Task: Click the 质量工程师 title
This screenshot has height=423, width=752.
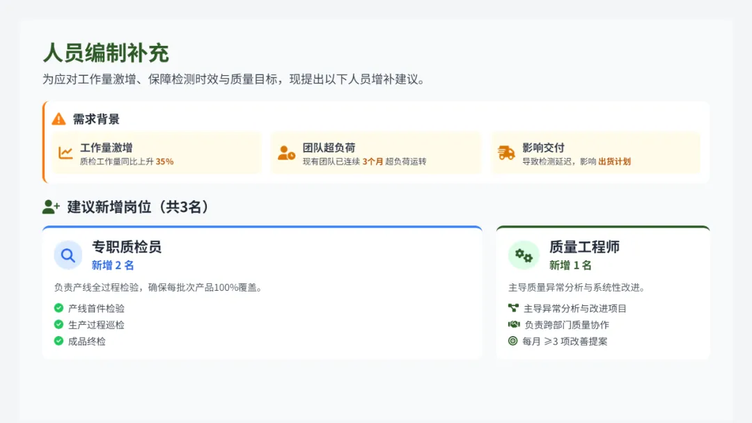Action: tap(584, 247)
